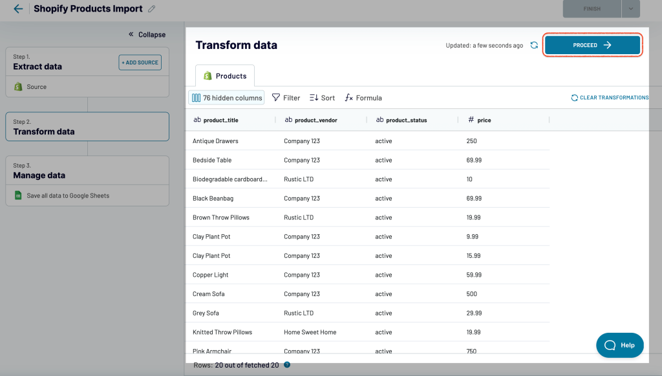Select the product_title column header

click(231, 120)
